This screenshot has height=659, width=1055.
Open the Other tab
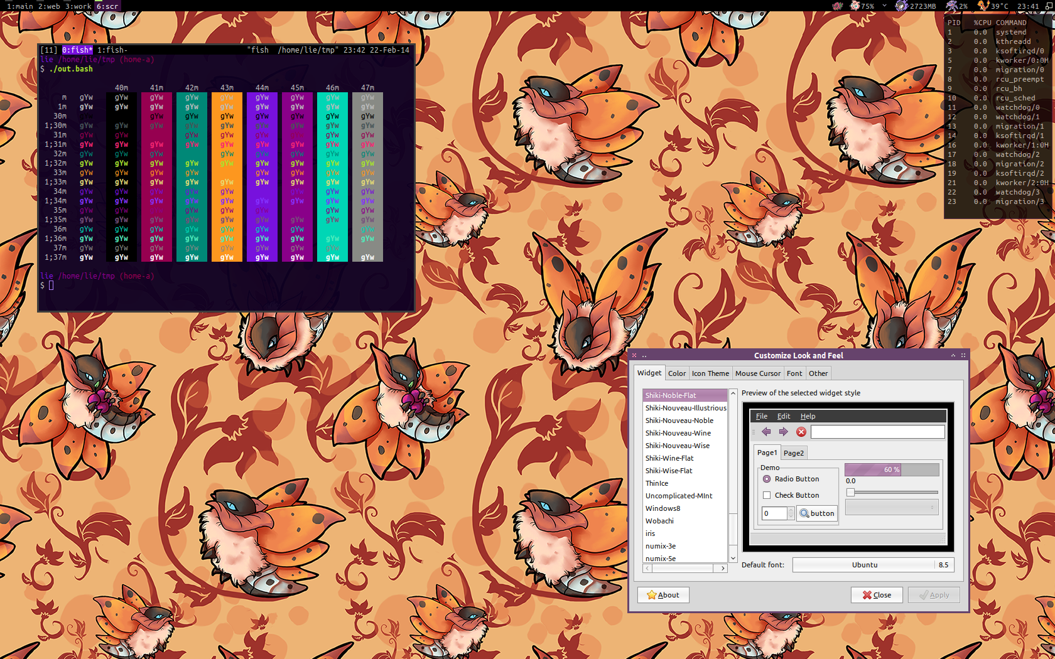[x=818, y=373]
